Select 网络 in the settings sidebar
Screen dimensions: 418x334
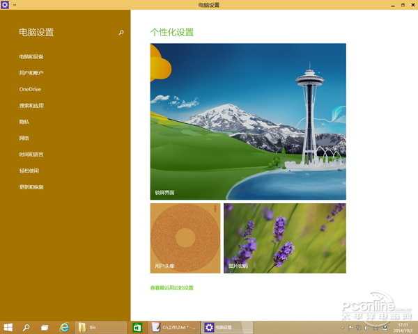pyautogui.click(x=24, y=138)
